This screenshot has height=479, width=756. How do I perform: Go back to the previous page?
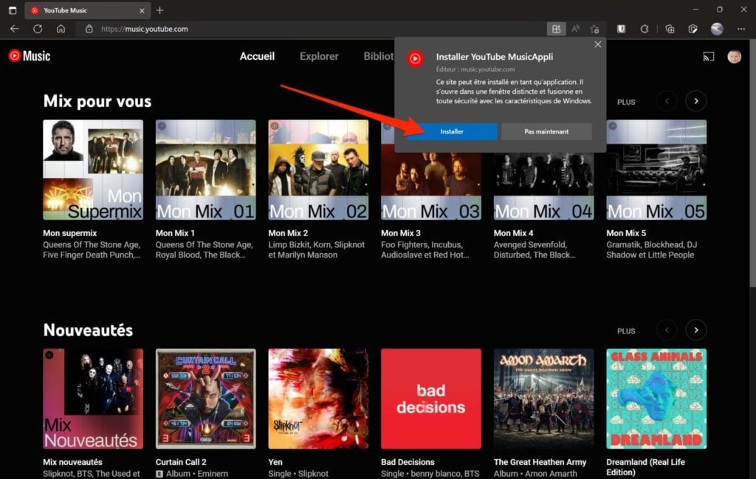click(x=15, y=29)
